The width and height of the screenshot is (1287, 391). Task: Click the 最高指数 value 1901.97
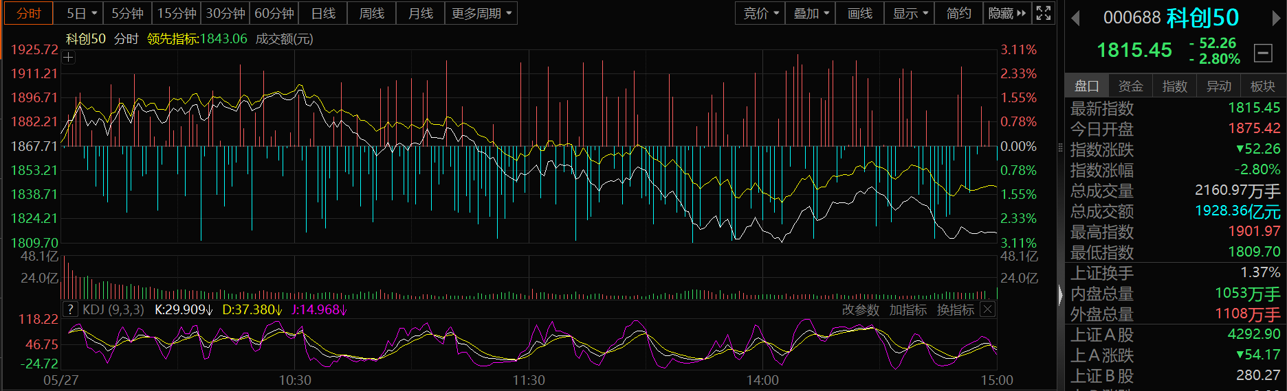click(x=1254, y=231)
